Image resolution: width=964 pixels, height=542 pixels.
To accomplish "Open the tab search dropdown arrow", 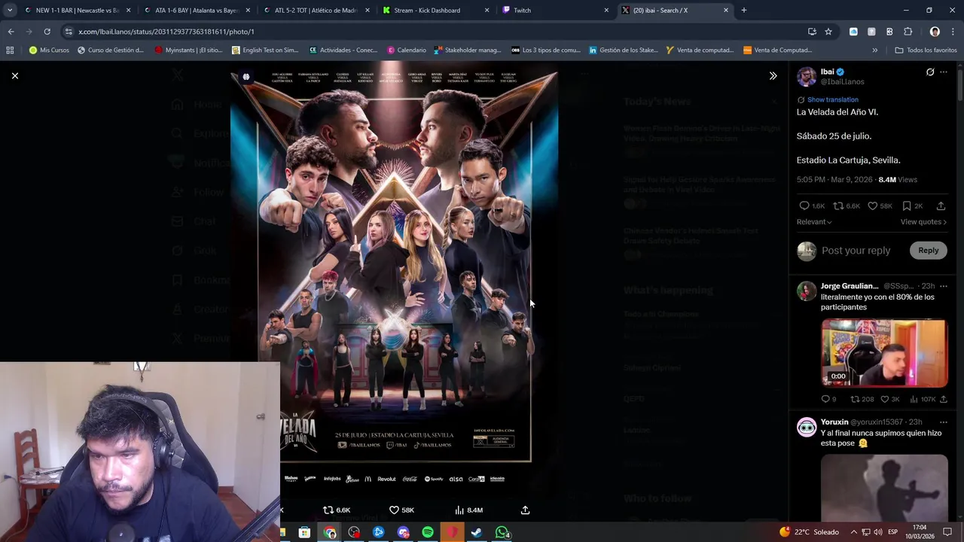I will 9,11.
